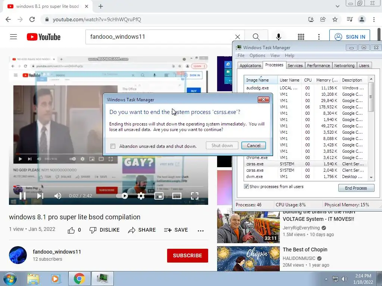Switch to the Users tab

pos(364,66)
